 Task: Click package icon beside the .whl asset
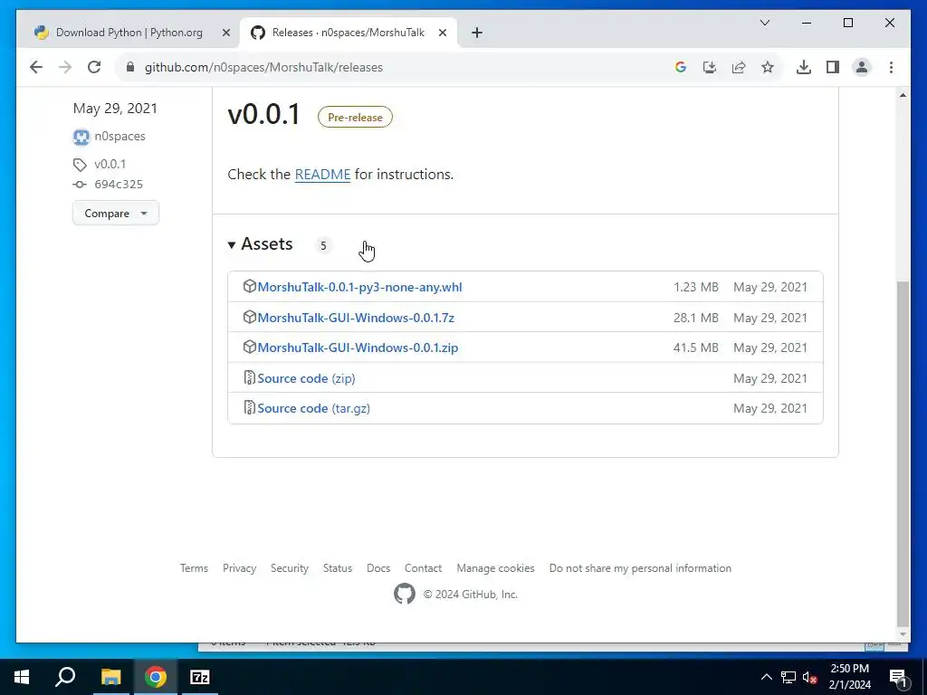(x=250, y=287)
